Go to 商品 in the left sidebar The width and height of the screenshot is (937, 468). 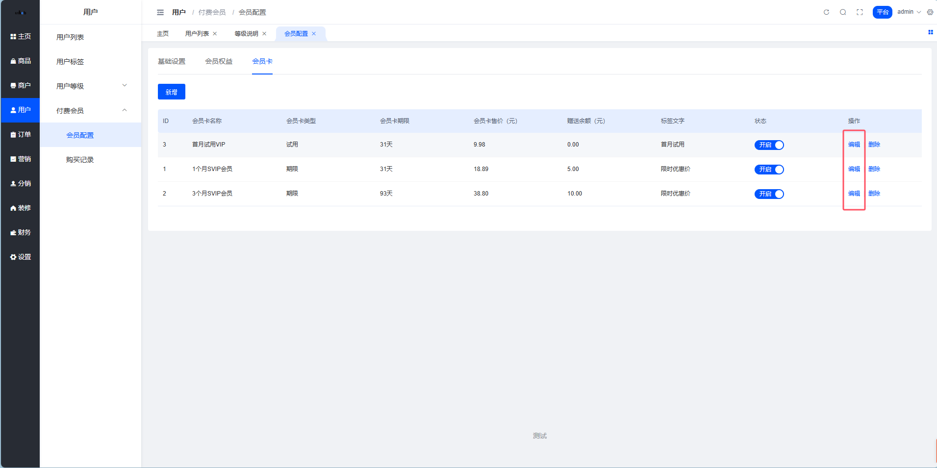[21, 61]
